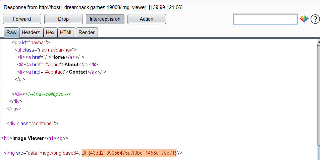Click the scrollbar up arrow
Screen dimensions: 320x160
[x=318, y=42]
